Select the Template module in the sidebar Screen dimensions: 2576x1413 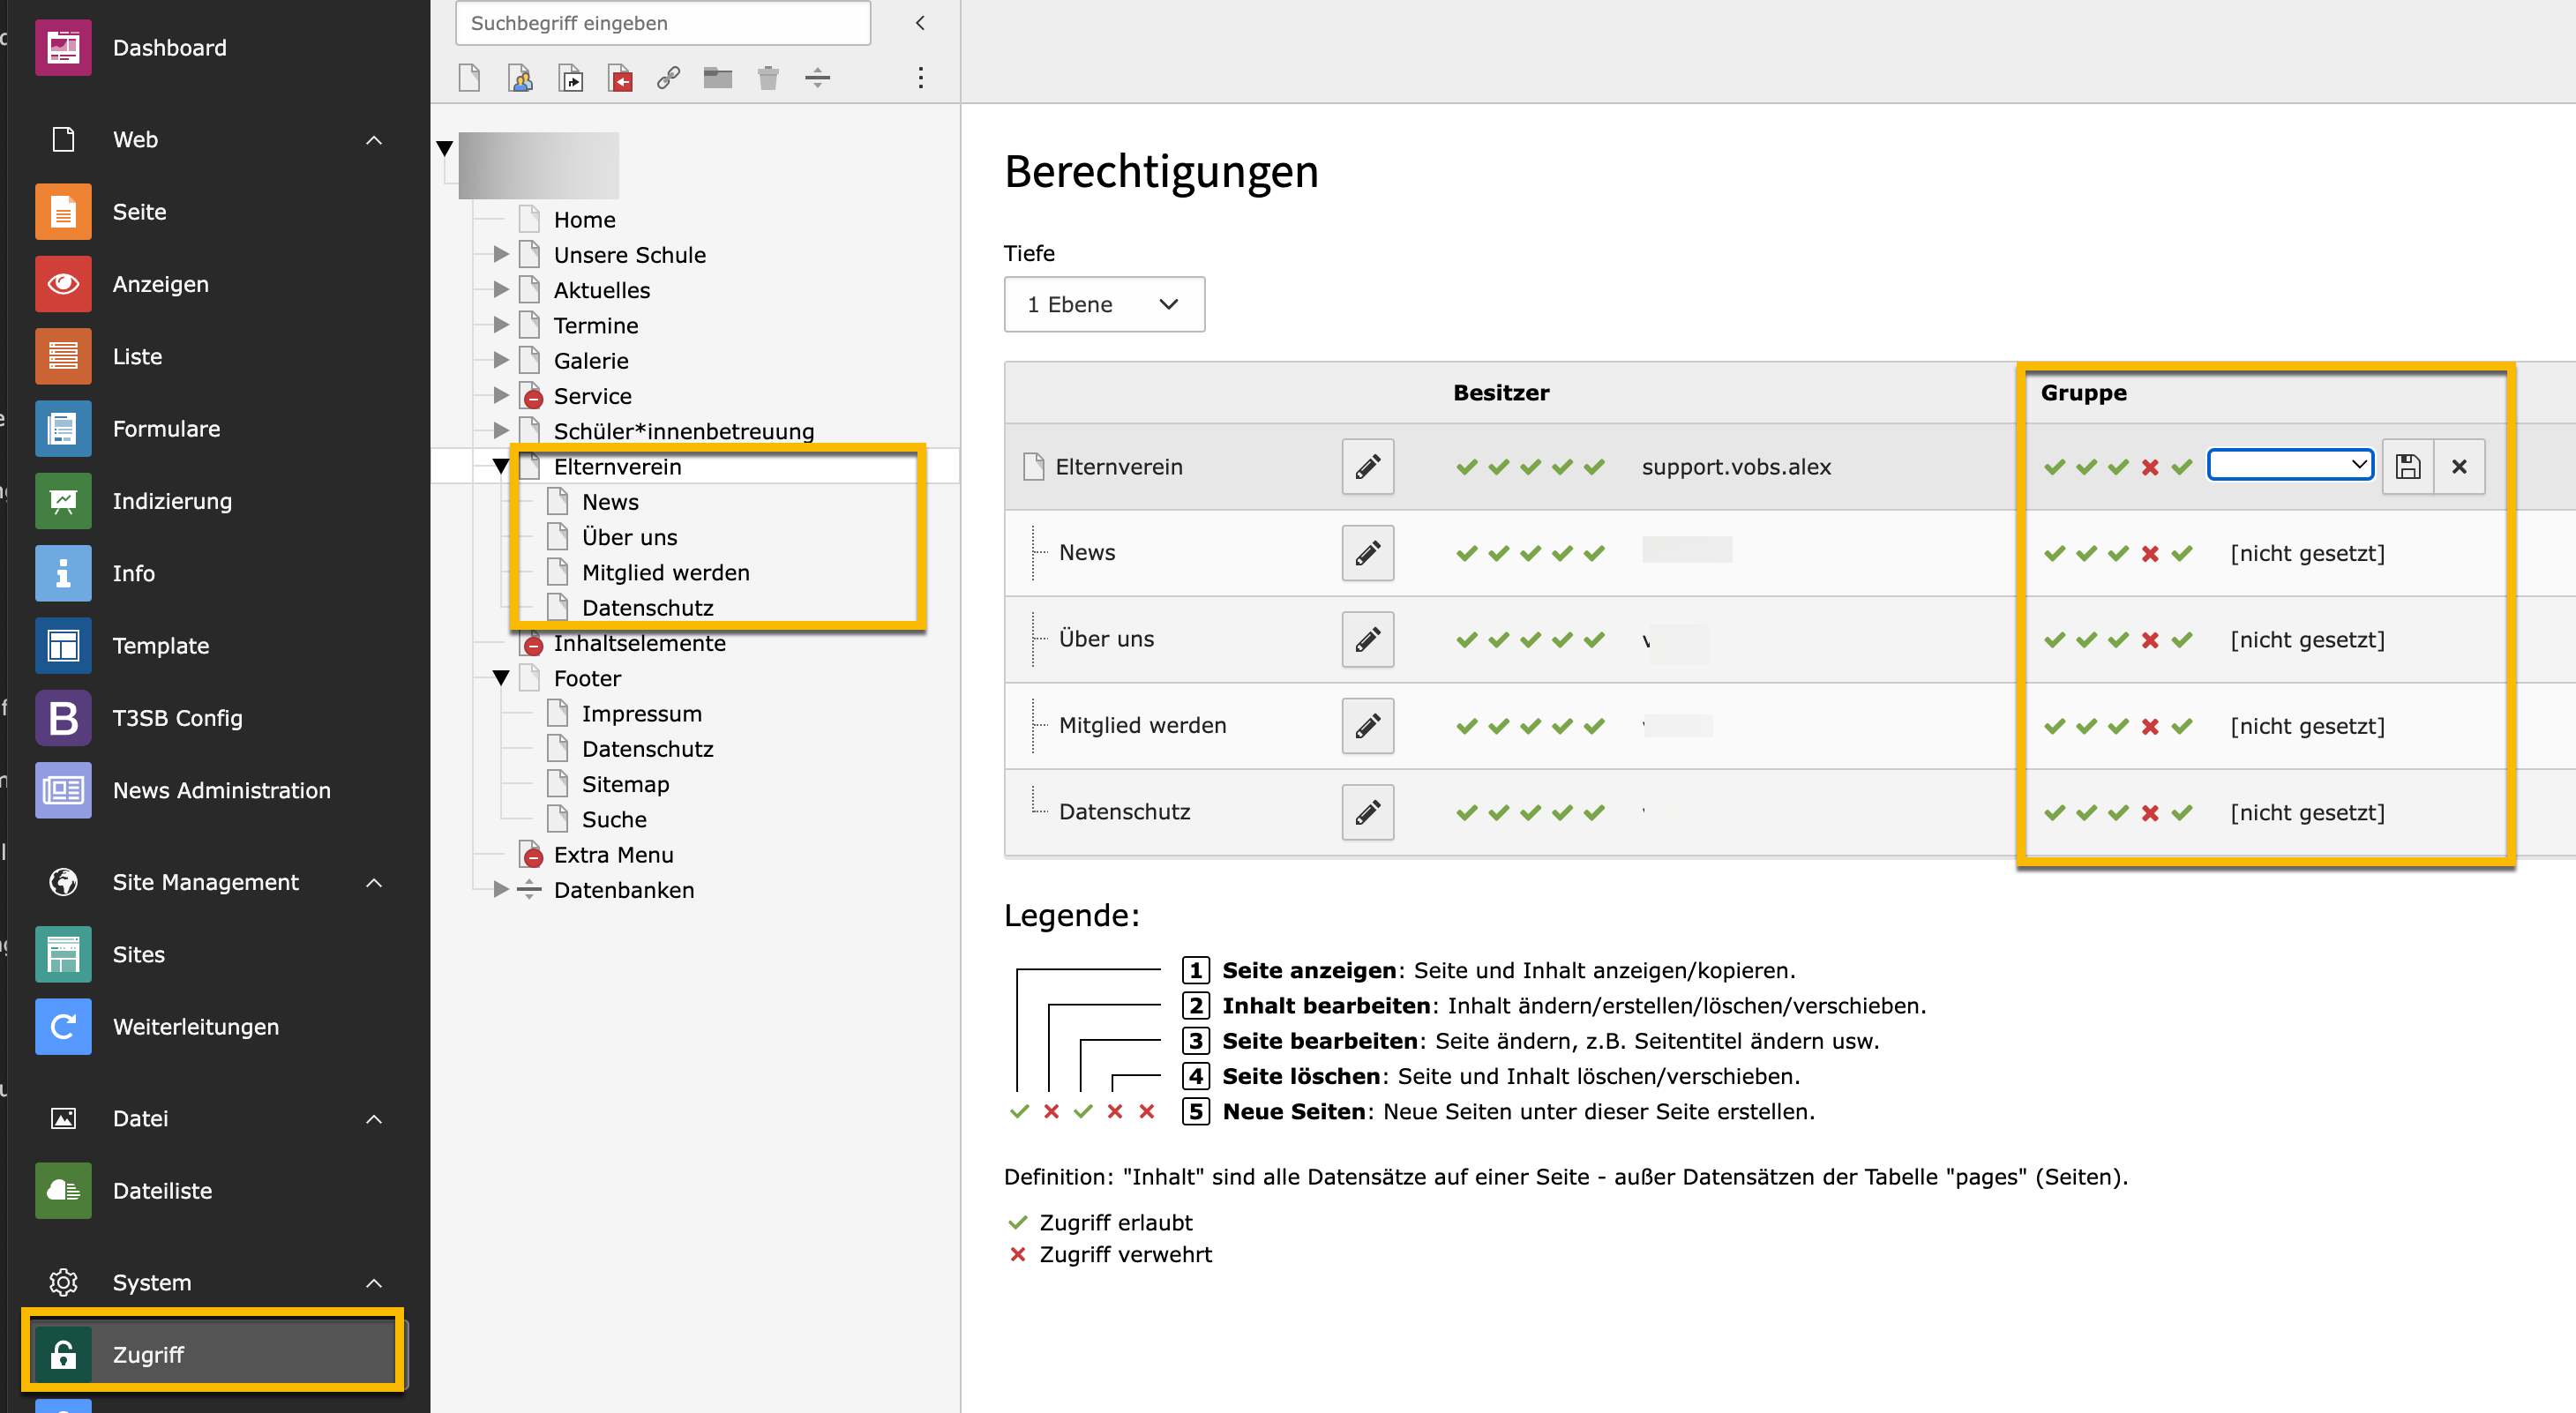160,645
